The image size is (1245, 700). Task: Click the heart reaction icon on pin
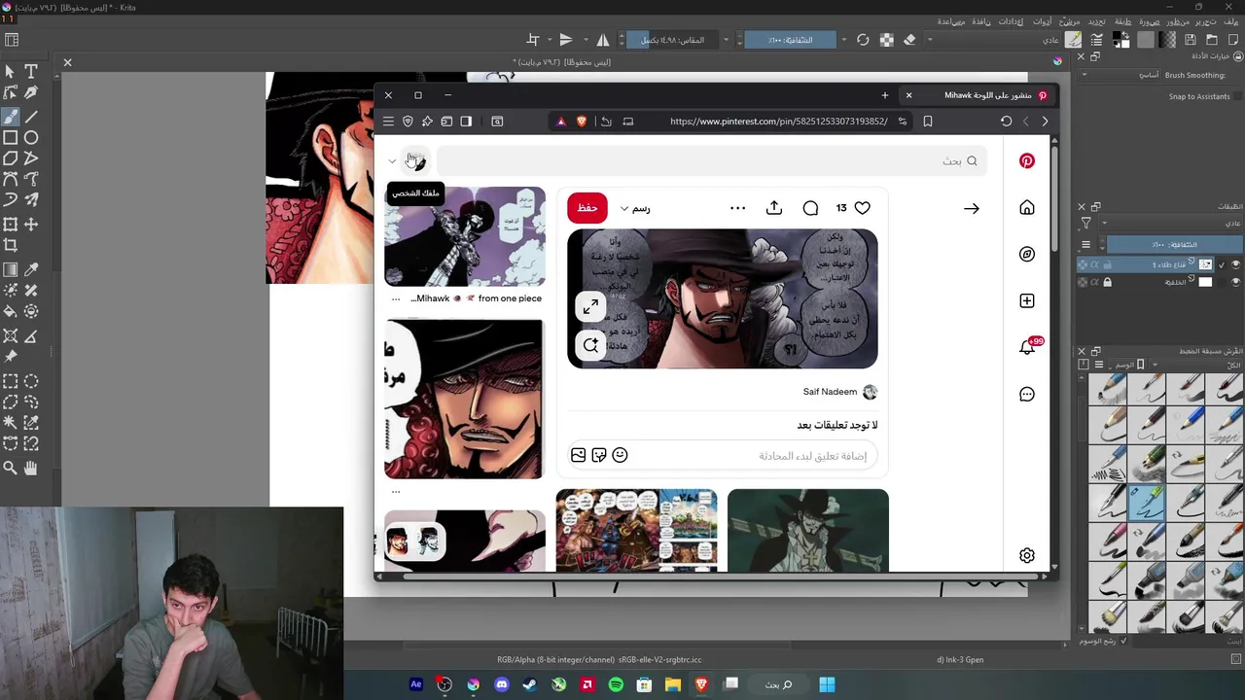[x=863, y=208]
